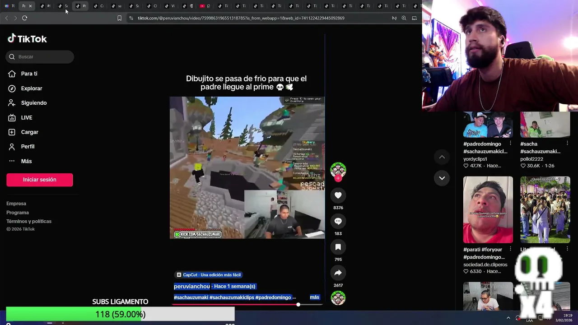Click the Cargar plus icon
This screenshot has width=578, height=325.
click(12, 132)
